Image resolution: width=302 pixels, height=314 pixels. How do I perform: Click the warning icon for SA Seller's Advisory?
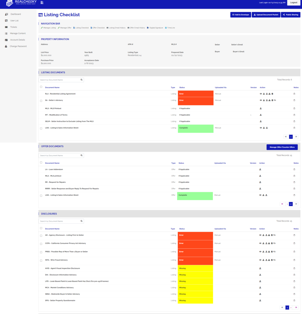coord(269,100)
